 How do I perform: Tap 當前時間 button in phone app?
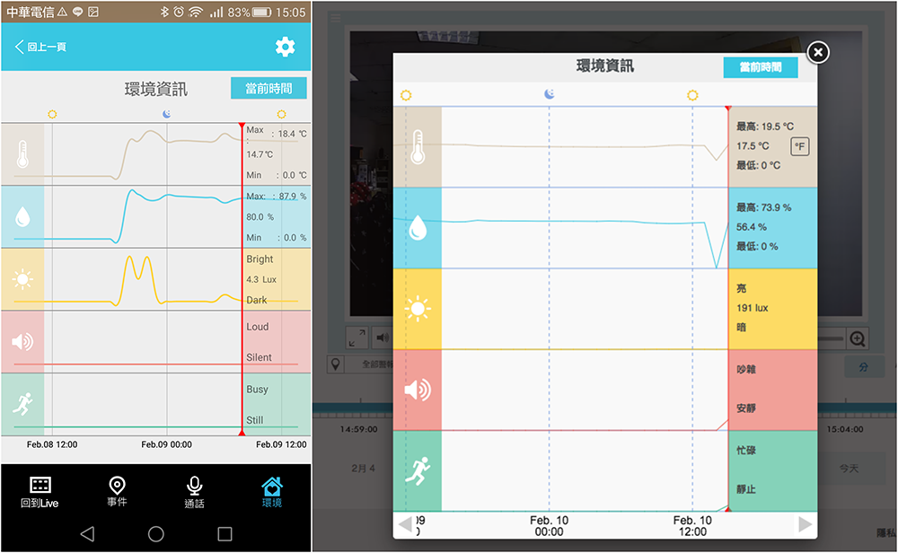[269, 88]
